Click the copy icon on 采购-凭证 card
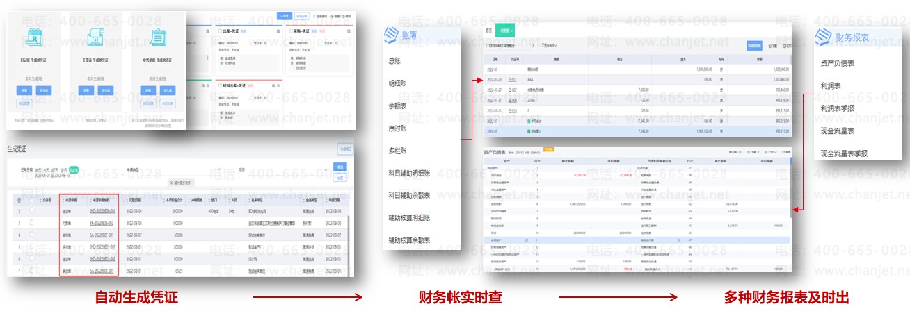910x318 pixels. pos(349,30)
